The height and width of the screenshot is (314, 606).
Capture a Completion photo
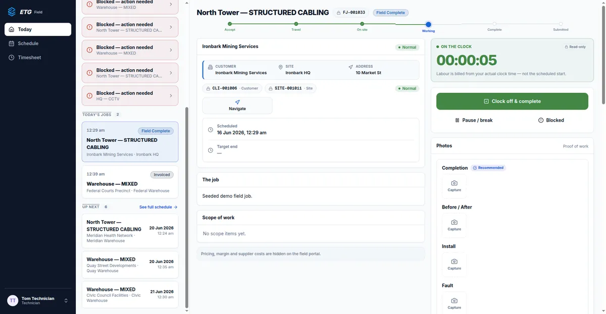pos(454,186)
